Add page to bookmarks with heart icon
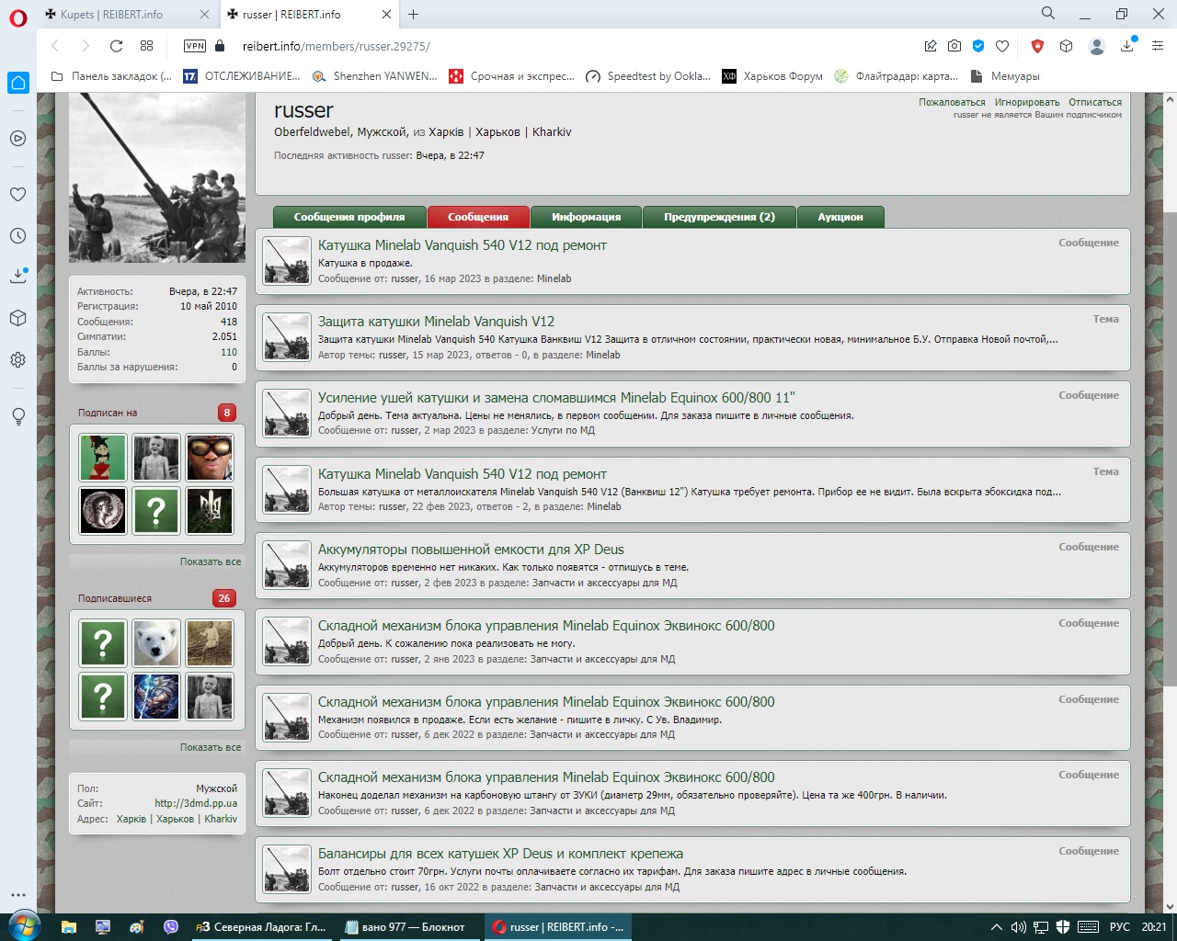The width and height of the screenshot is (1177, 941). (1002, 46)
